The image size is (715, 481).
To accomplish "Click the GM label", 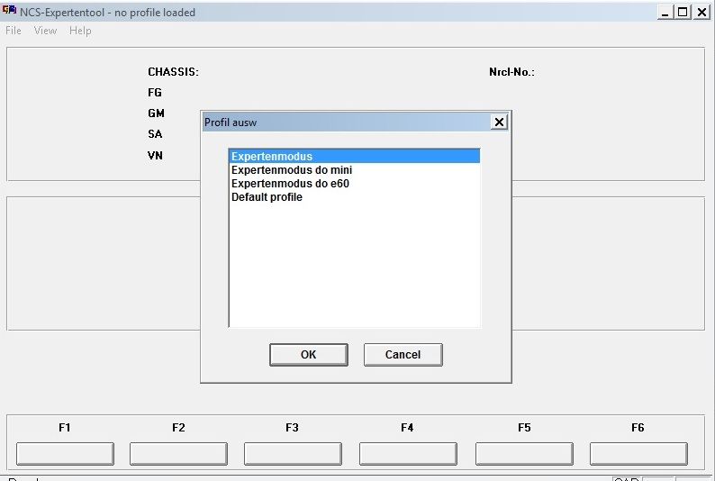I will point(156,113).
